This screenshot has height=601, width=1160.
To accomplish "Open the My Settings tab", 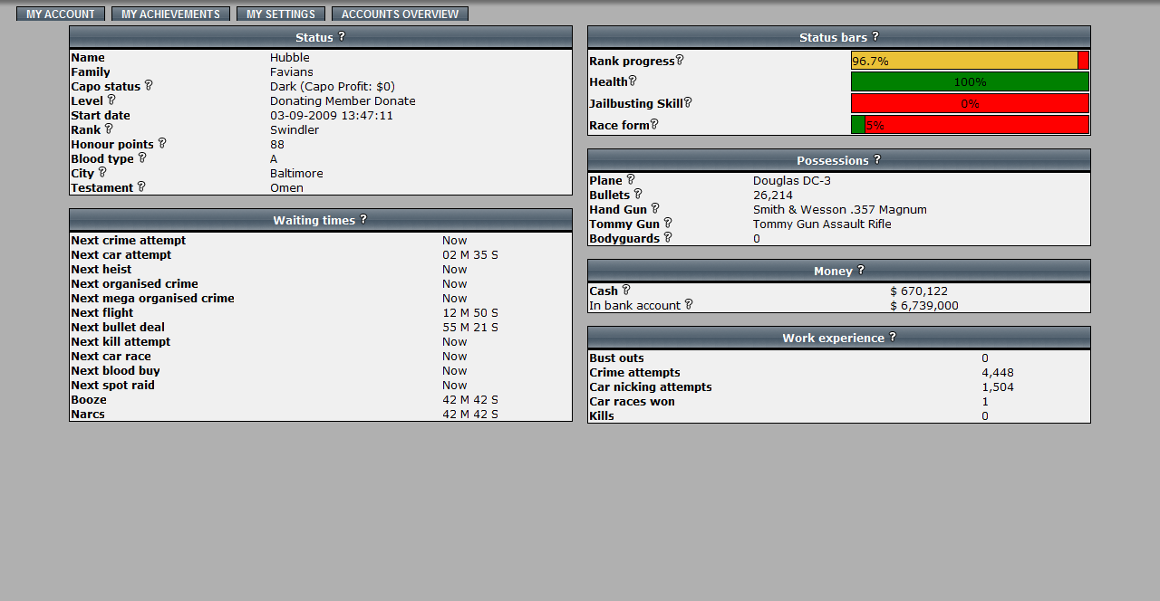I will pyautogui.click(x=281, y=14).
